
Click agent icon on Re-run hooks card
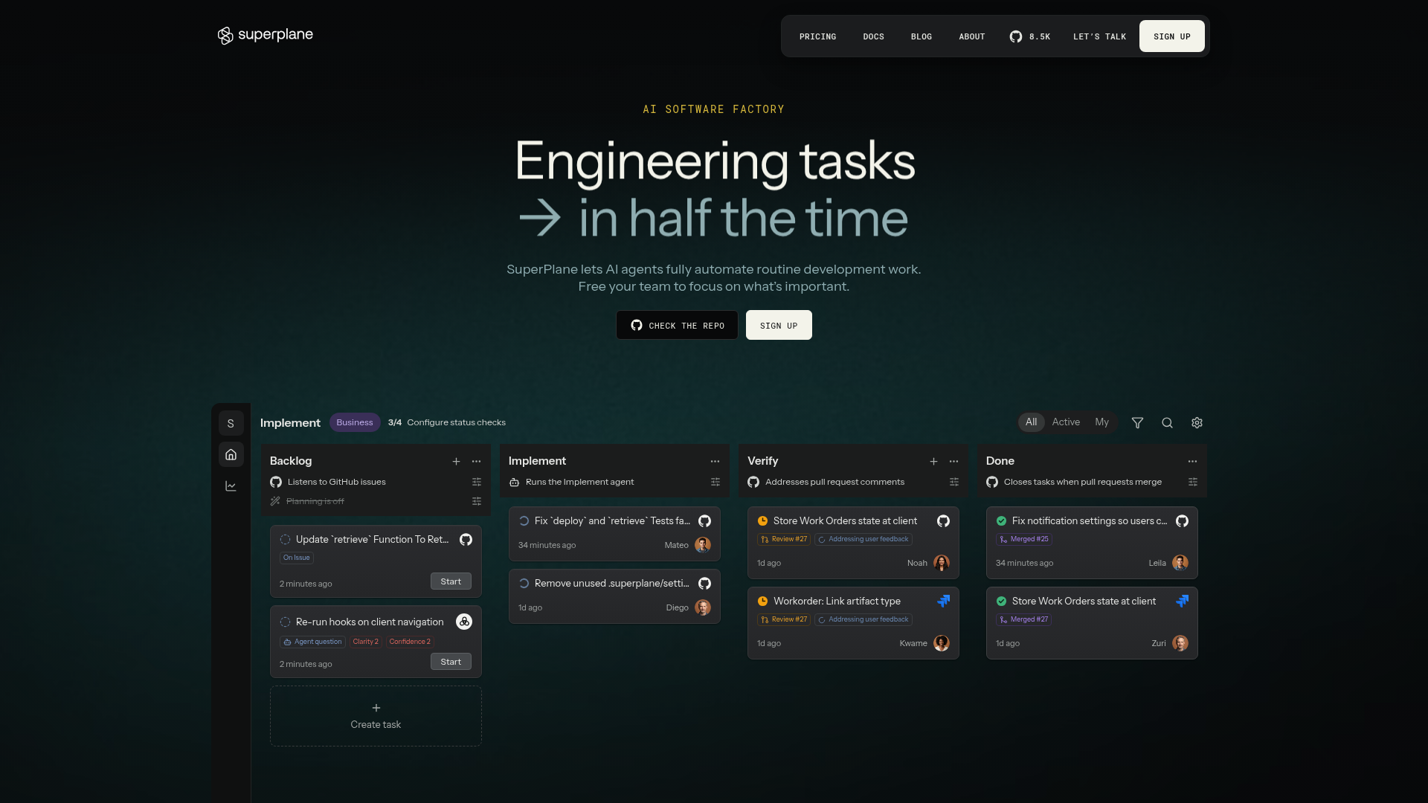coord(464,622)
